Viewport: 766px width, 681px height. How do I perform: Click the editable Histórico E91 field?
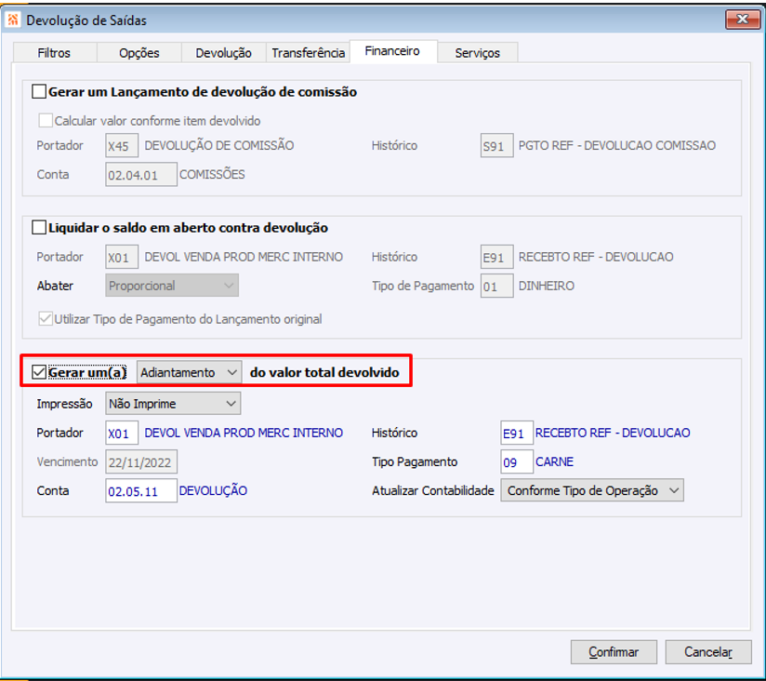click(517, 434)
